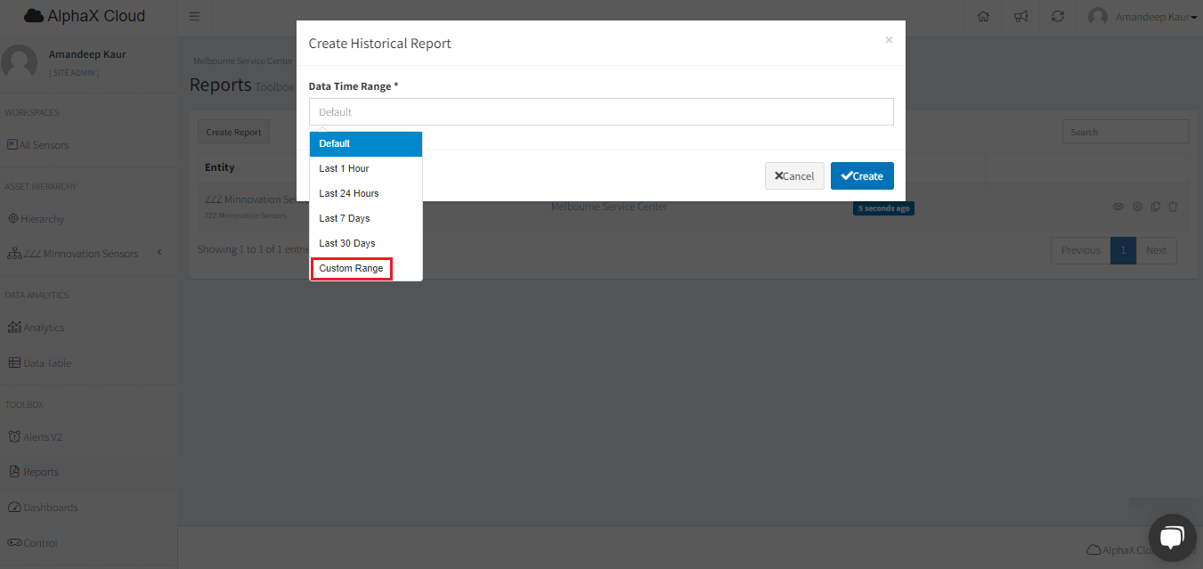This screenshot has width=1203, height=569.
Task: Click the refresh icon in header
Action: click(x=1058, y=17)
